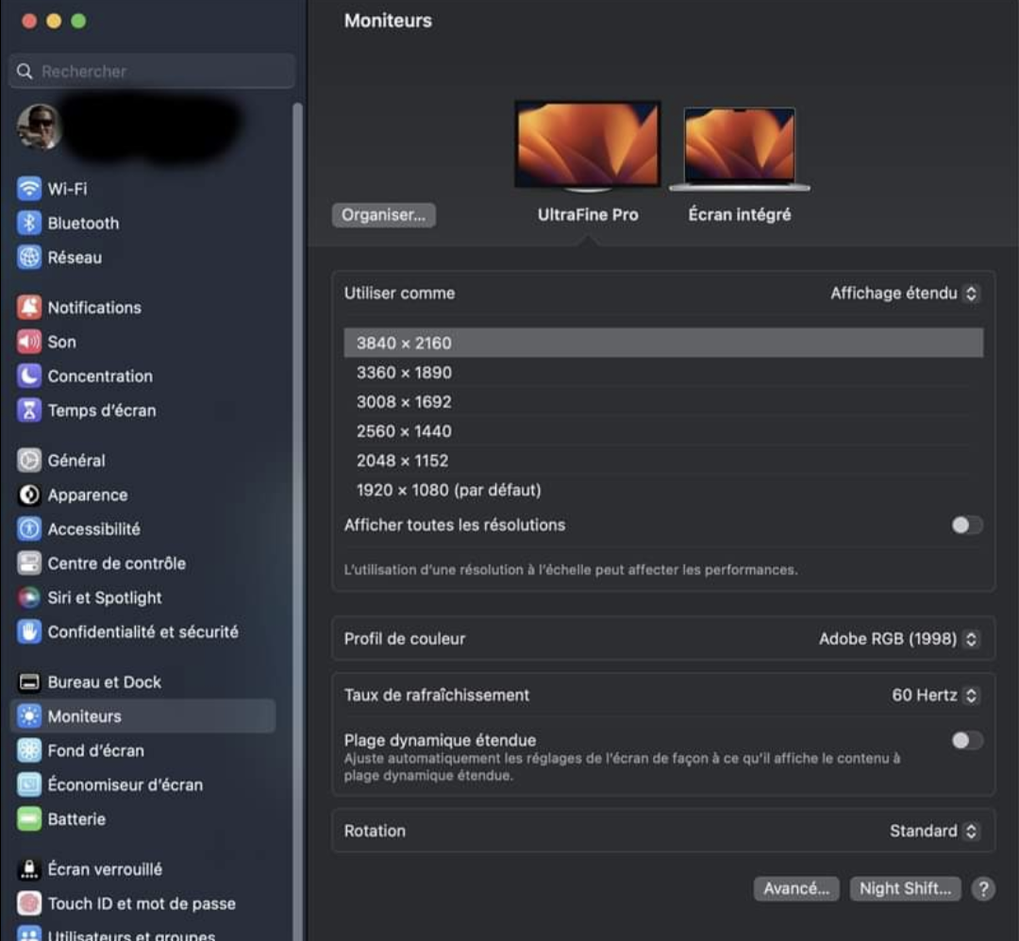Open Concentration moon icon
This screenshot has width=1019, height=941.
29,376
